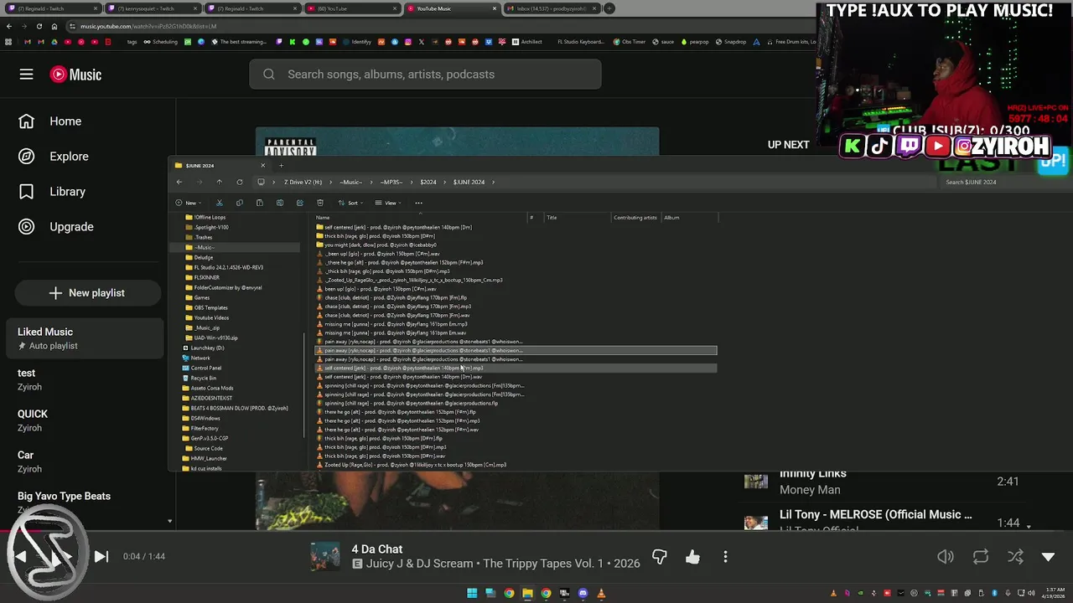Expand the chevron after $JUNE 2024 breadcrumb
Image resolution: width=1073 pixels, height=603 pixels.
494,182
